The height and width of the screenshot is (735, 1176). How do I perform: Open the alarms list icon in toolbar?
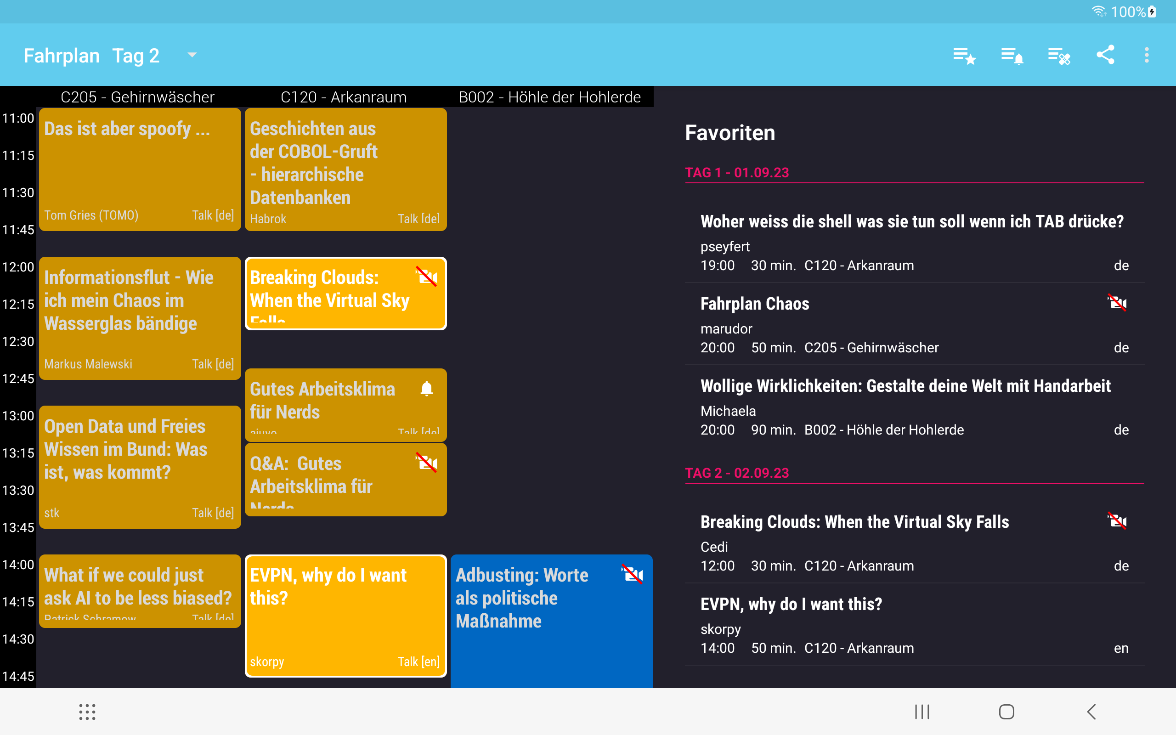(1012, 56)
